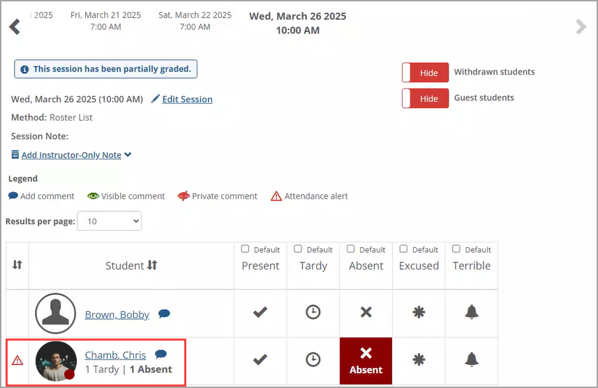Viewport: 598px width, 388px height.
Task: Expand the Instructor-Only Note chevron
Action: [128, 155]
